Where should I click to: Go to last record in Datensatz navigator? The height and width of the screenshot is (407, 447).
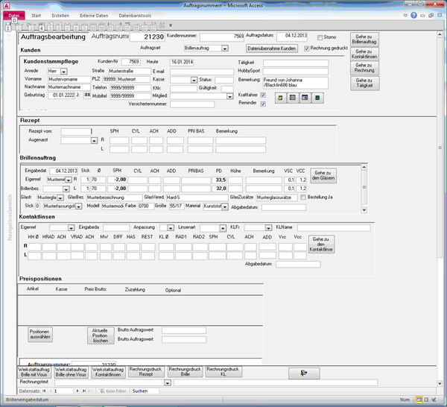pyautogui.click(x=84, y=391)
